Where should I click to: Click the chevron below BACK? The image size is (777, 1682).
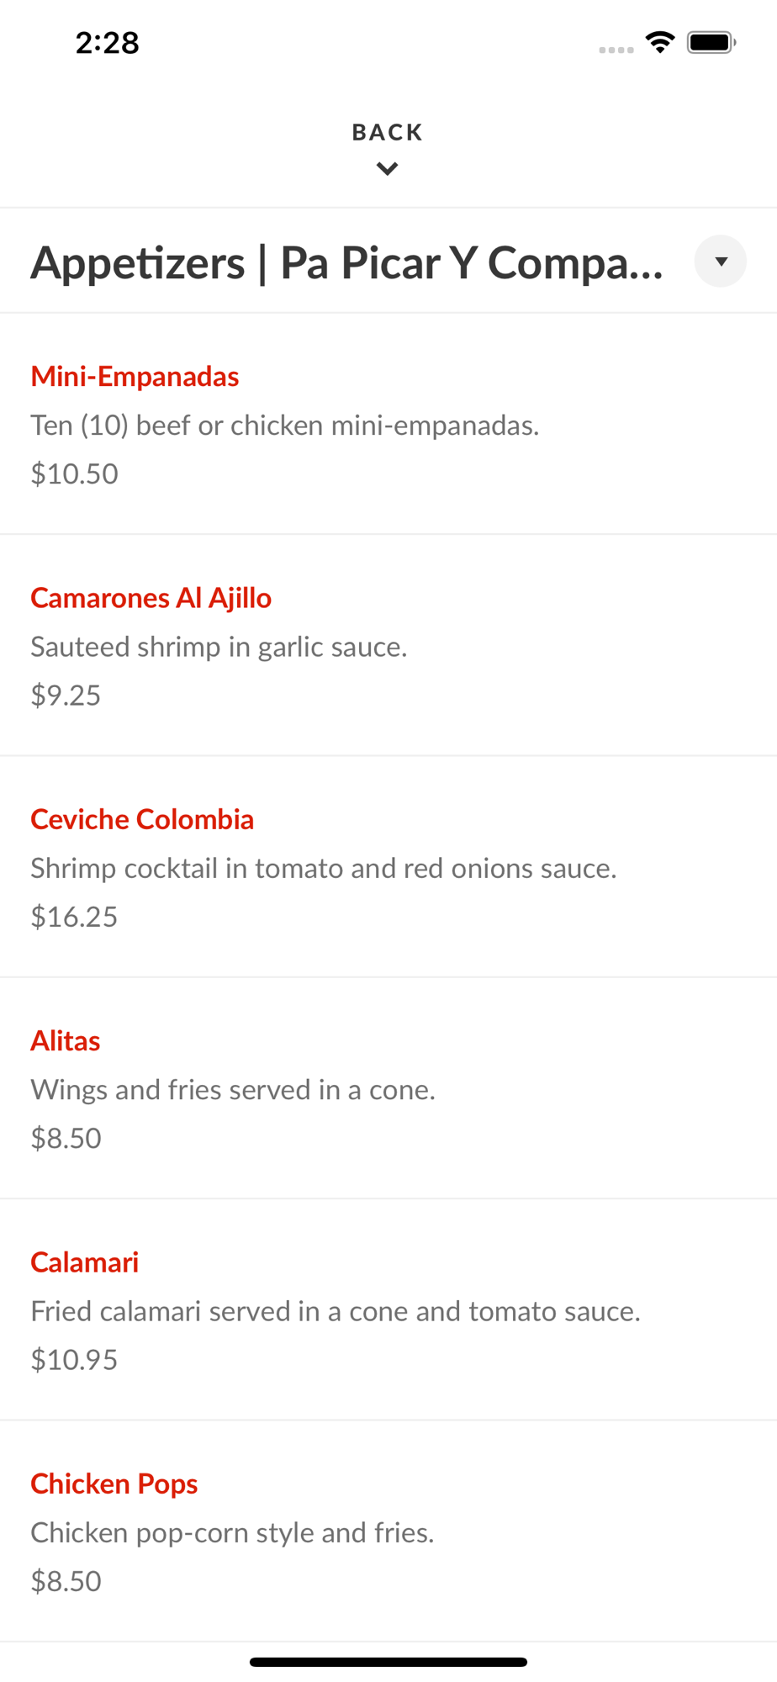coord(388,169)
